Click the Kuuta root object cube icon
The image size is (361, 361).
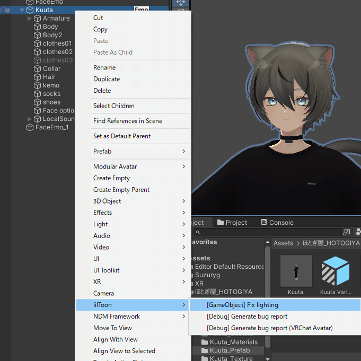(x=30, y=10)
